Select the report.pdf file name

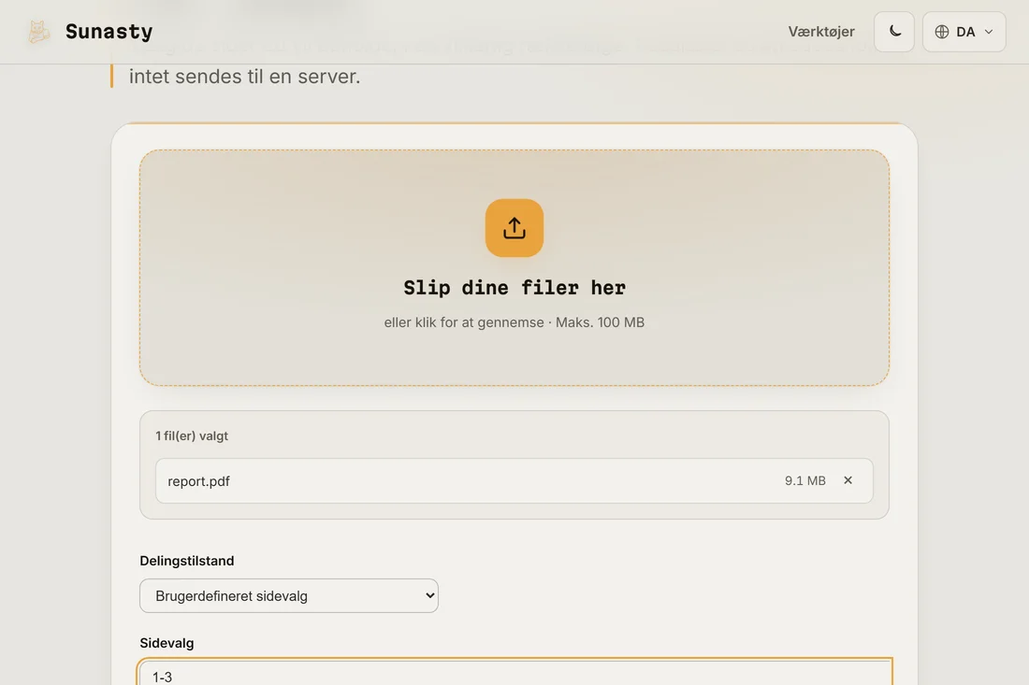(199, 481)
